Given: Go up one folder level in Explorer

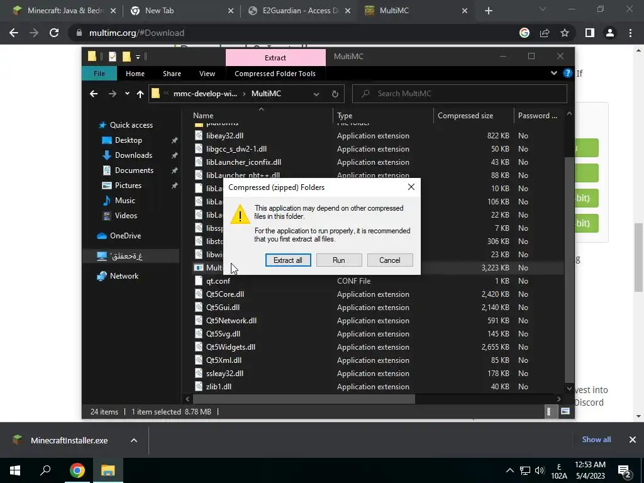Looking at the screenshot, I should [x=140, y=94].
